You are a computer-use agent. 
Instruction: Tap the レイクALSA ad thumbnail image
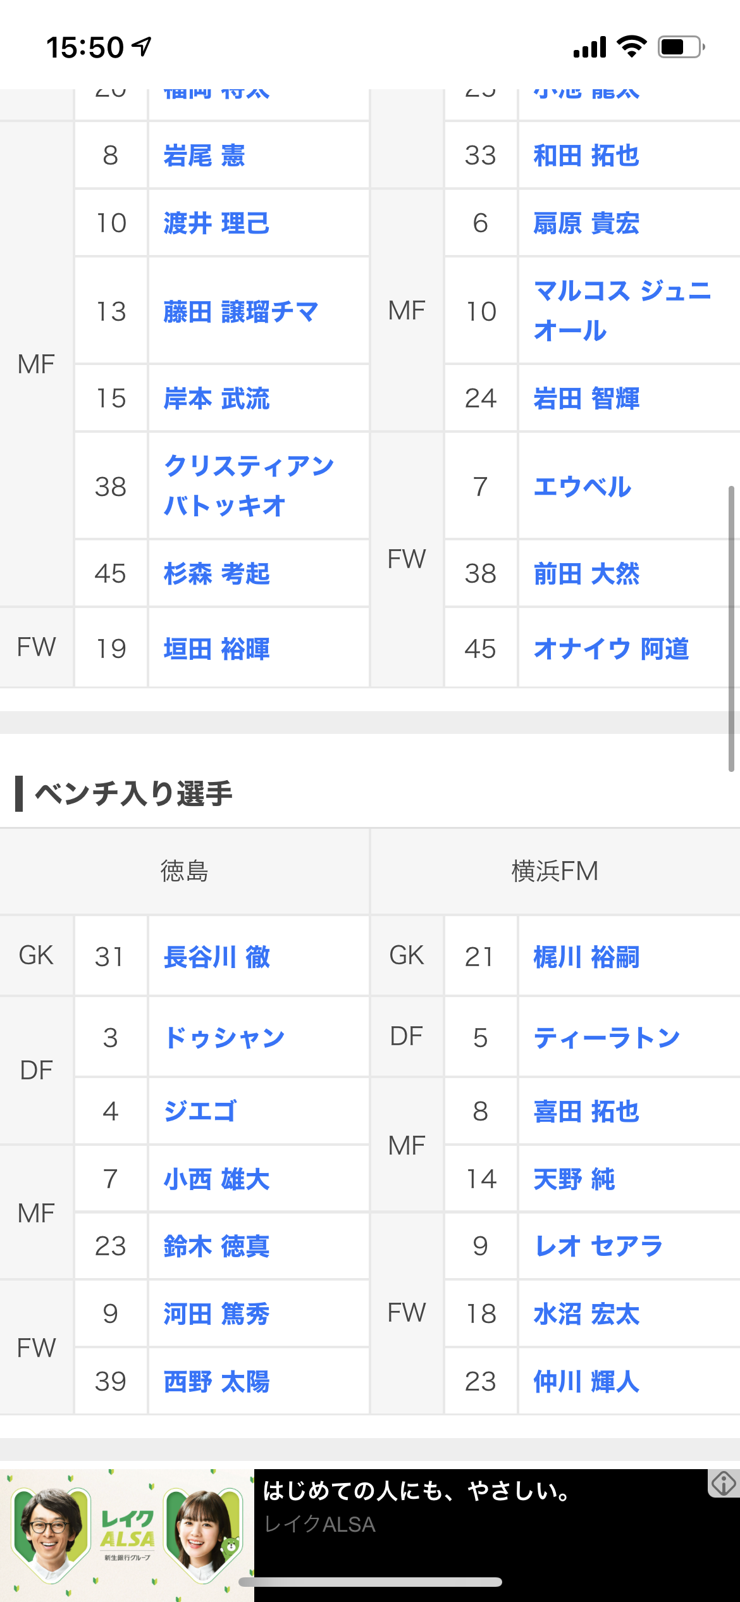pyautogui.click(x=127, y=1535)
